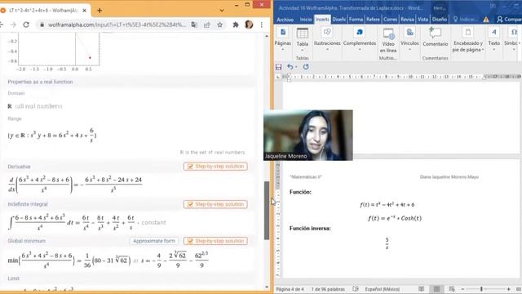The height and width of the screenshot is (294, 522).
Task: Click the Word zoom slider handle
Action: point(481,289)
